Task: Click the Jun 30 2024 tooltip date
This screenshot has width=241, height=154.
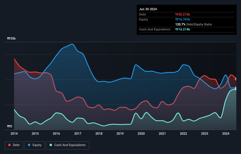Action: pyautogui.click(x=148, y=9)
